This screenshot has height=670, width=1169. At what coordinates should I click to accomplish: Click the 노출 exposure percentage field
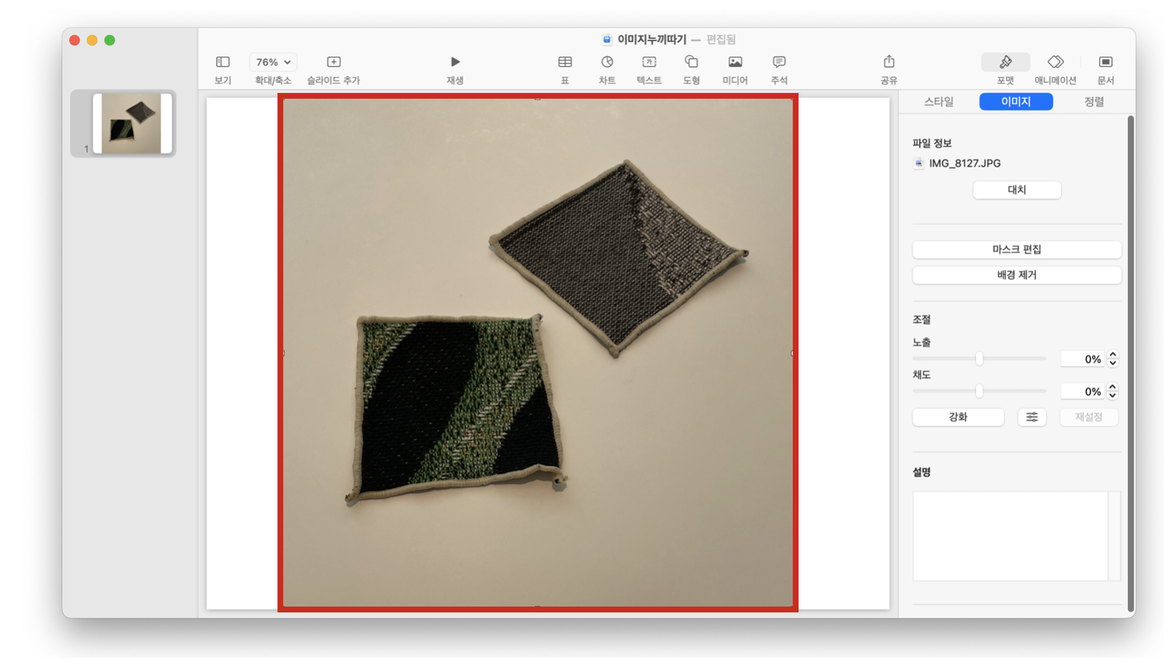[1083, 359]
